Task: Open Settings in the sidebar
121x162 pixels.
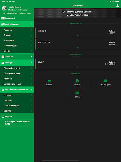Action: pyautogui.click(x=17, y=111)
